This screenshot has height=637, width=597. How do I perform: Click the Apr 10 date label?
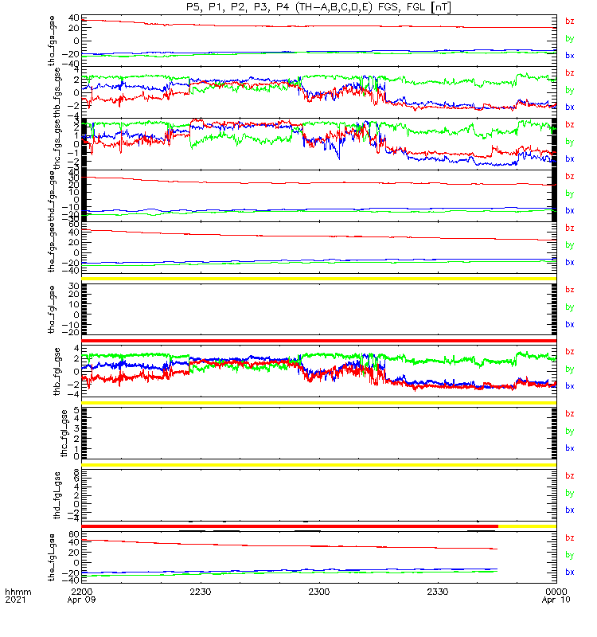556,600
